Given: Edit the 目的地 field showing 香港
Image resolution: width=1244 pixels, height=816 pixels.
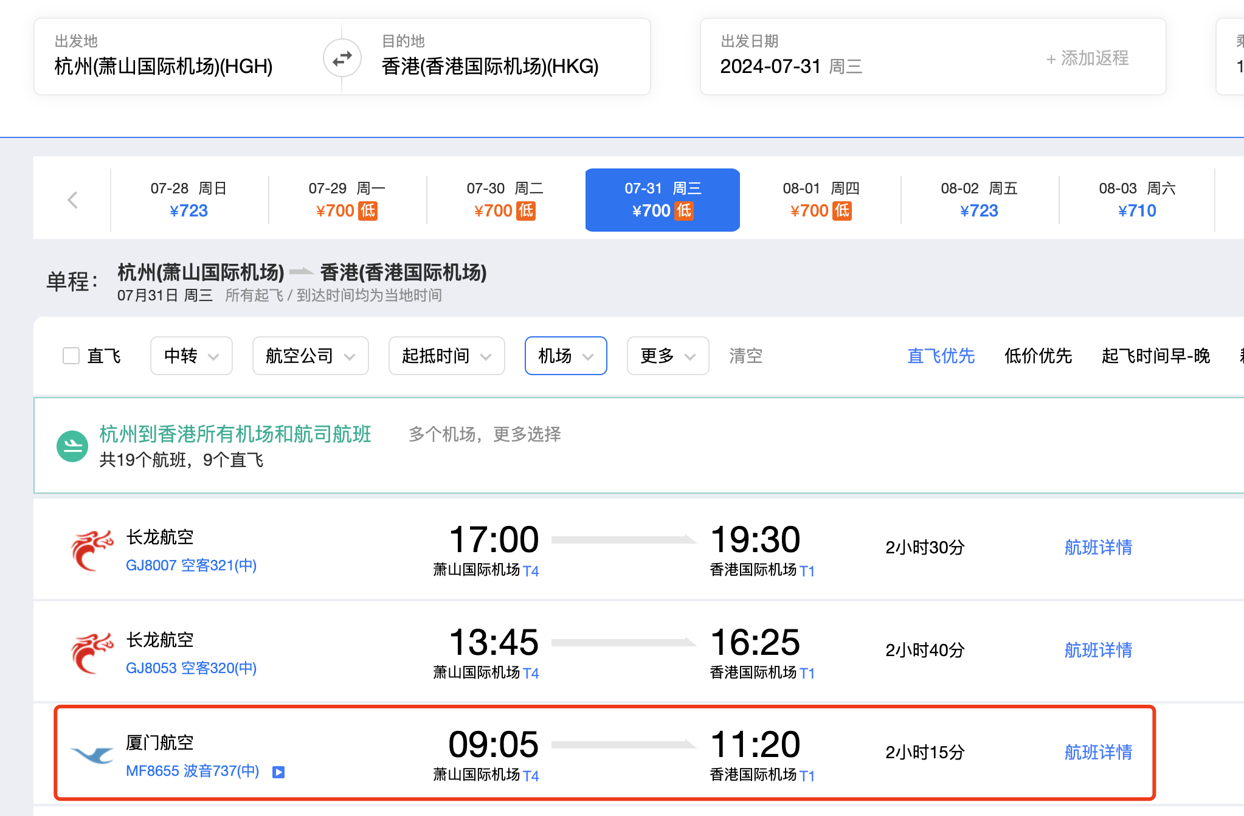Looking at the screenshot, I should pyautogui.click(x=496, y=57).
